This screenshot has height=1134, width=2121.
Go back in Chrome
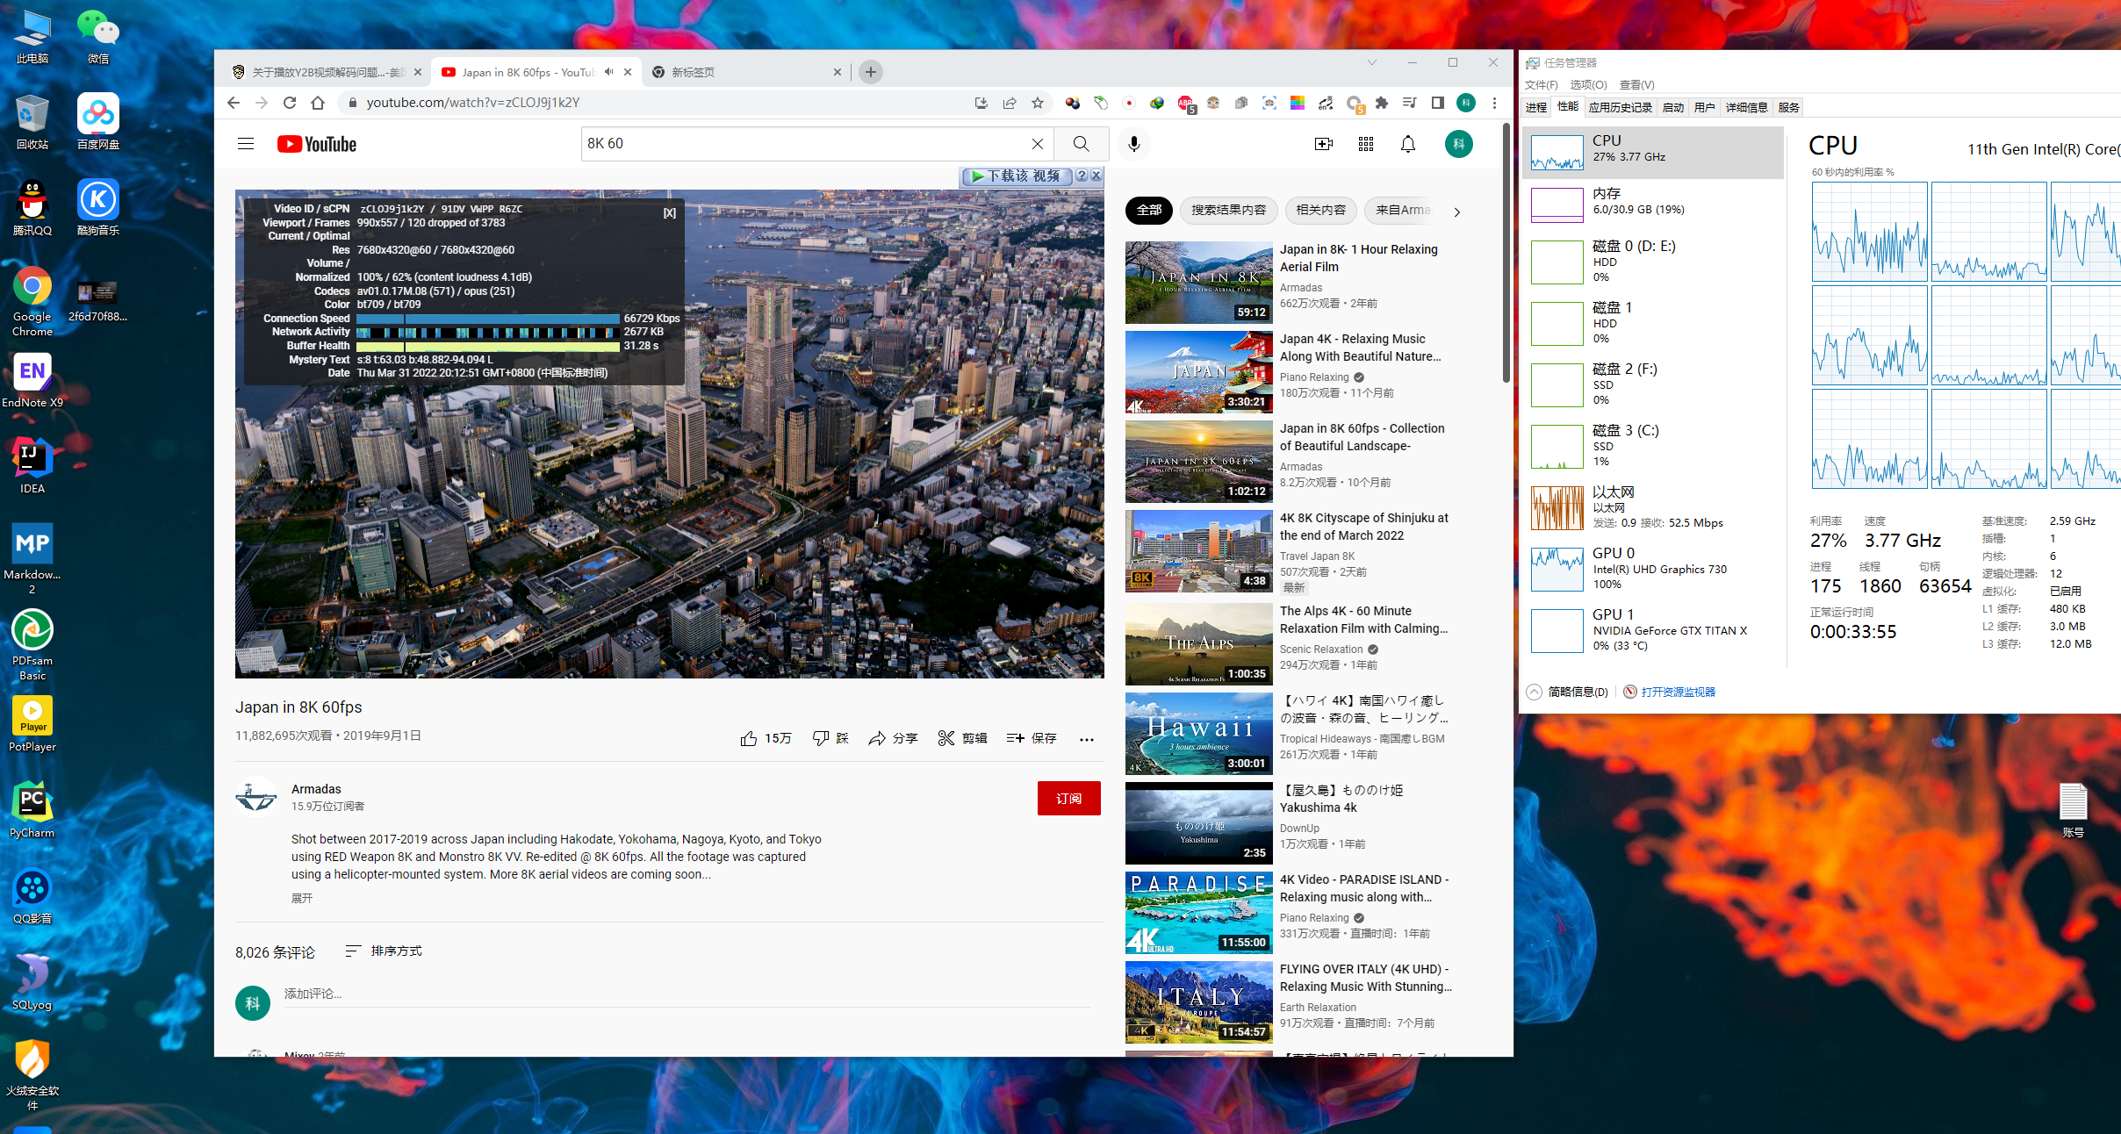coord(234,103)
